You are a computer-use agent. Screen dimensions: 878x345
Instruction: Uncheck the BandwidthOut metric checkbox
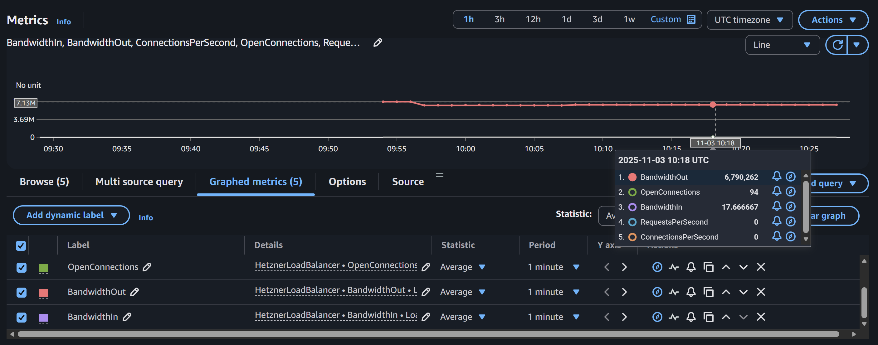pos(22,293)
